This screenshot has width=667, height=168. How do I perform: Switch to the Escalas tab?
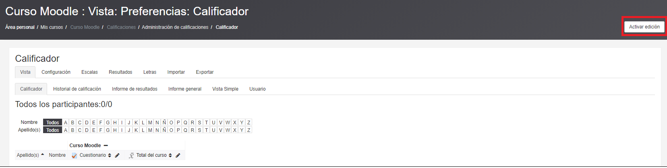pyautogui.click(x=89, y=72)
